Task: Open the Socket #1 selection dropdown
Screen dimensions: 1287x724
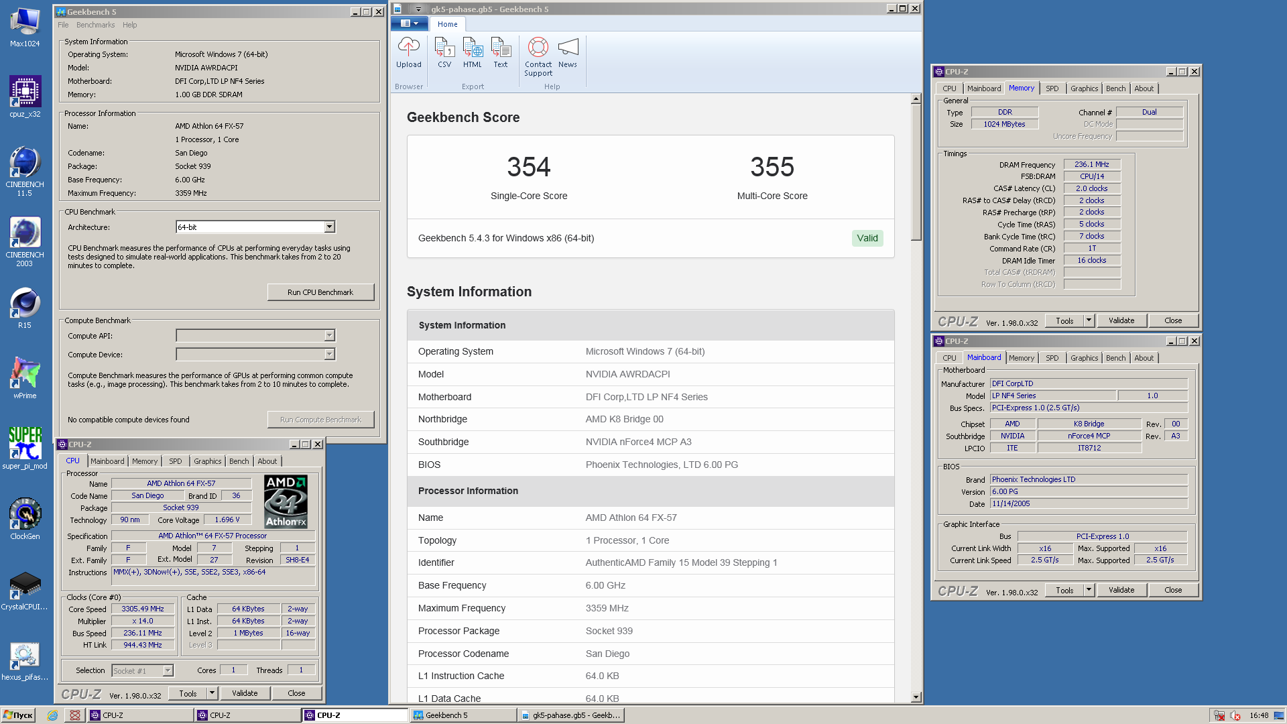Action: [142, 670]
